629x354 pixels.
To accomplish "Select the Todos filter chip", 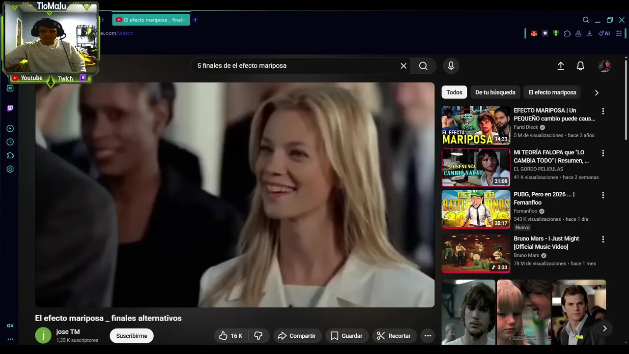I will point(454,92).
